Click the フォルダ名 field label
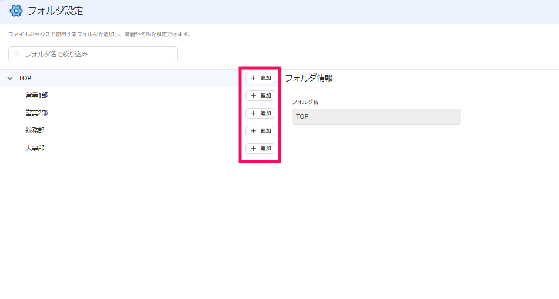The image size is (559, 299). [305, 102]
